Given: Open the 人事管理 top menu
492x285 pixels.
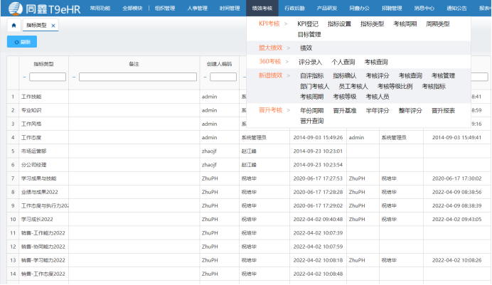Looking at the screenshot, I should click(x=198, y=8).
